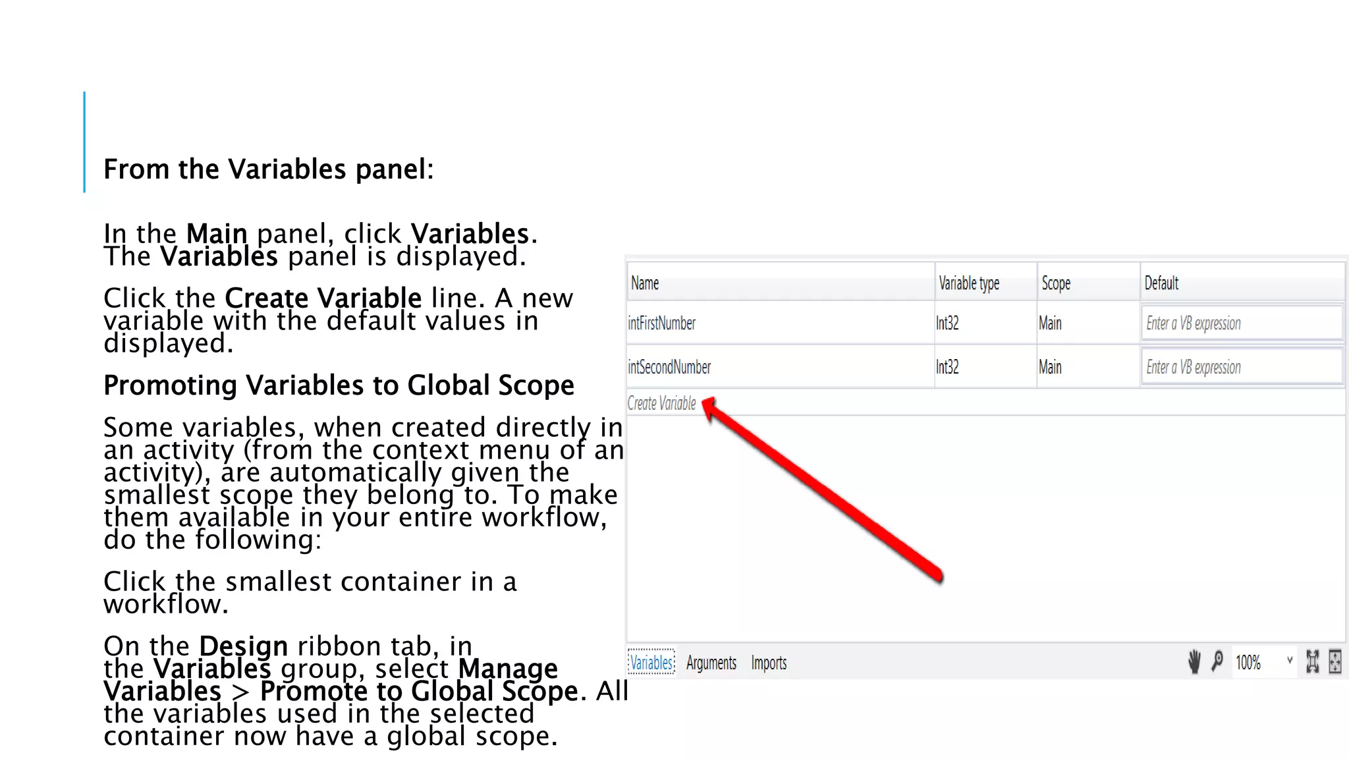Sort by the Variable type column header
Image resolution: width=1349 pixels, height=759 pixels.
coord(968,283)
